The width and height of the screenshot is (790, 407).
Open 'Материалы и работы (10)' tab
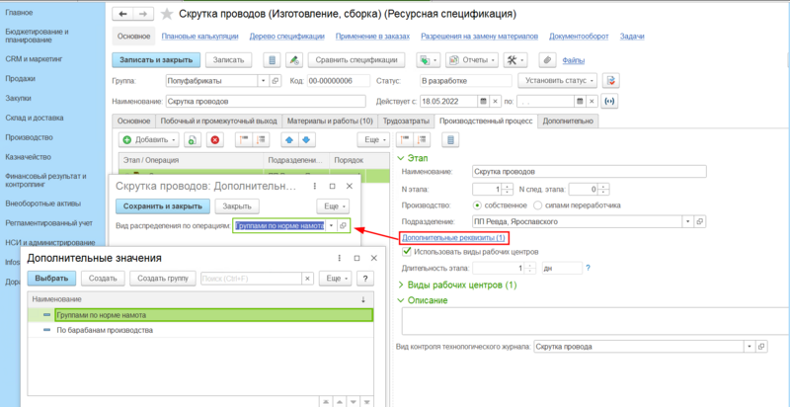click(x=330, y=121)
